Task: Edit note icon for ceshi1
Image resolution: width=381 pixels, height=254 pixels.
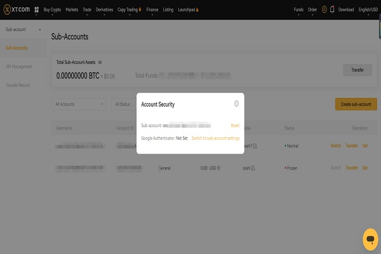Action: click(x=255, y=146)
